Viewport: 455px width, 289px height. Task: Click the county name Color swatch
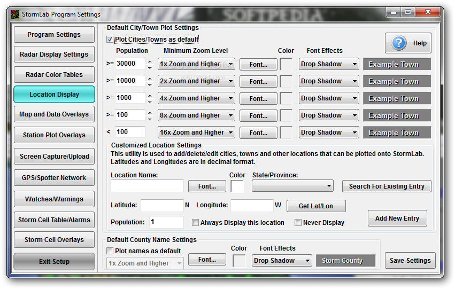(x=239, y=261)
